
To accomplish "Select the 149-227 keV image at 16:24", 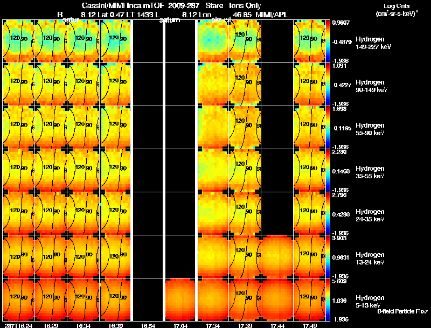I will click(19, 41).
